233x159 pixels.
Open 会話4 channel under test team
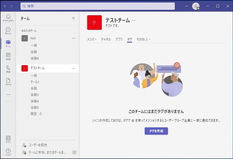tap(35, 58)
